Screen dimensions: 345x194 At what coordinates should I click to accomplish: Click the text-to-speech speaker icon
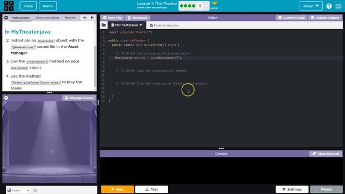[x=85, y=18]
